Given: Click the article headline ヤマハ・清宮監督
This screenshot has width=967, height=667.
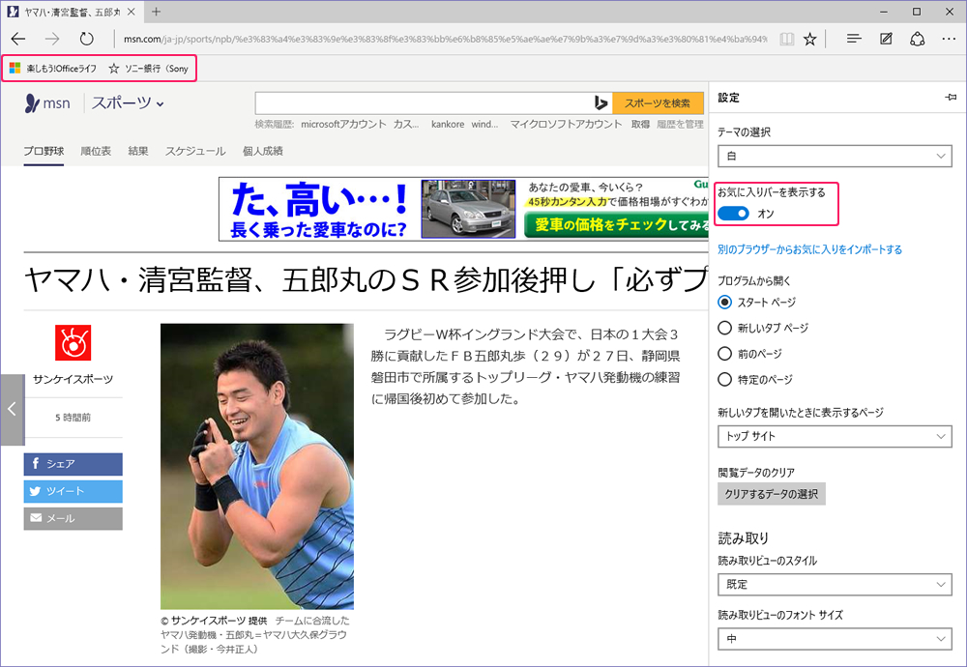Looking at the screenshot, I should point(366,280).
